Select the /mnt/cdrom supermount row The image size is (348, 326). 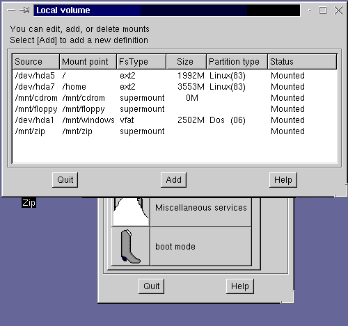point(175,98)
